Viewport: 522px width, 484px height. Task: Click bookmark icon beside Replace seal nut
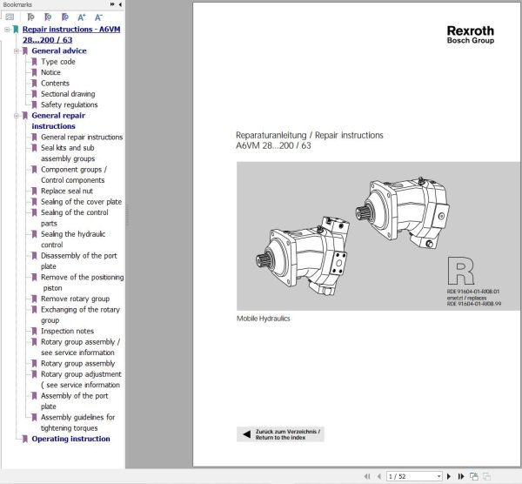34,191
